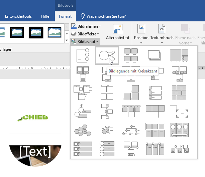Select the circles with bars list layout

pos(107,149)
